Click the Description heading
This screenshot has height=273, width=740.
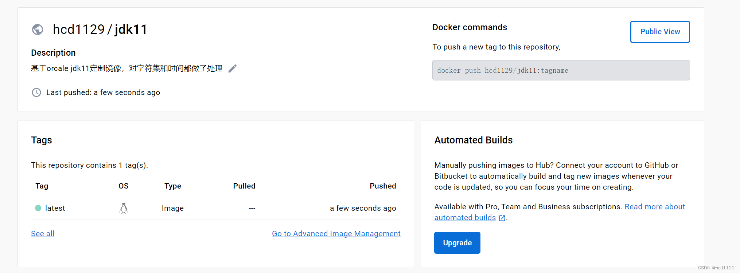click(x=53, y=53)
